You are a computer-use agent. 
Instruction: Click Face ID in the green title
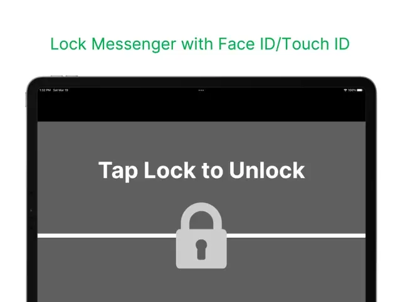coord(247,44)
